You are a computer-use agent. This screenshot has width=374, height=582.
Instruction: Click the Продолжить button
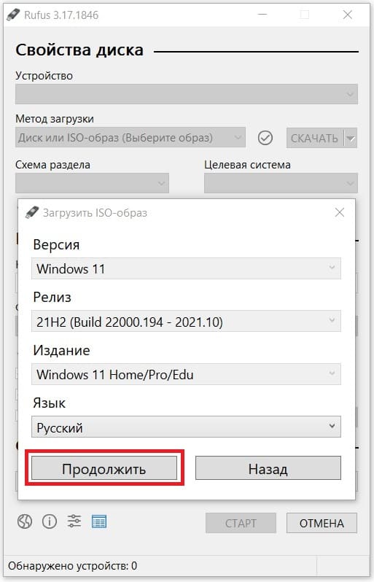click(x=104, y=468)
